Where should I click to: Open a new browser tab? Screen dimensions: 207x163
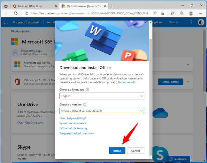112,6
